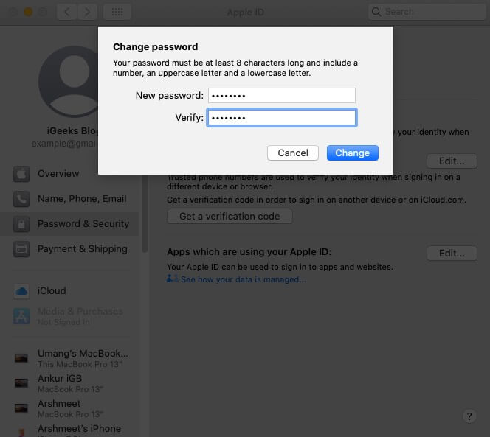
Task: Click Get a verification code button
Action: (230, 216)
